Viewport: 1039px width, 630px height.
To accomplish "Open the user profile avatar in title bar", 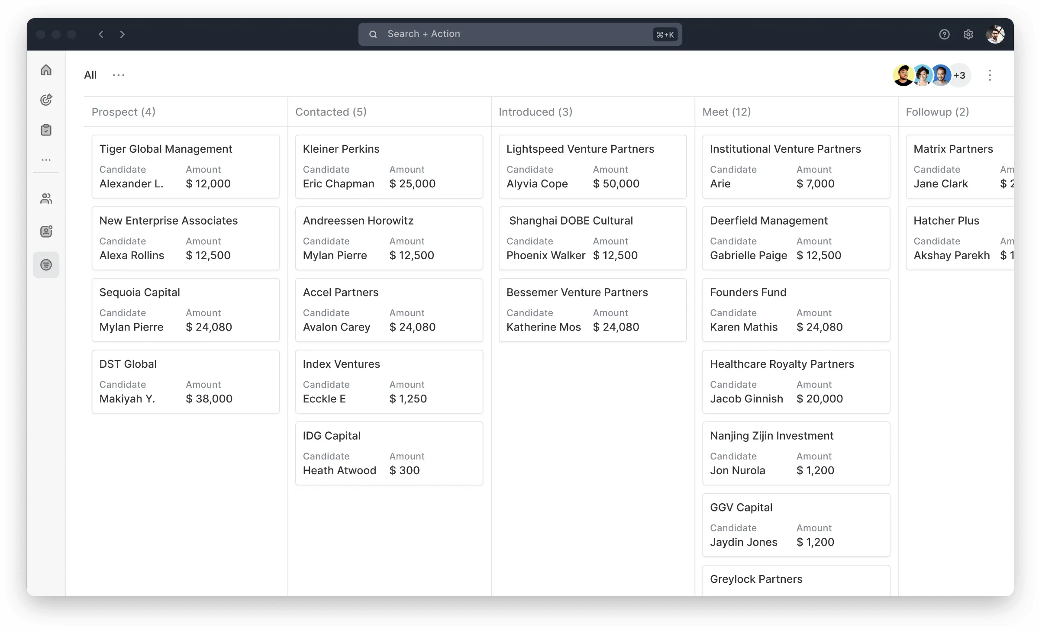I will pos(995,35).
